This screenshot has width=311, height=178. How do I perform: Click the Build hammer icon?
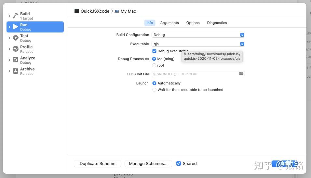(16, 16)
